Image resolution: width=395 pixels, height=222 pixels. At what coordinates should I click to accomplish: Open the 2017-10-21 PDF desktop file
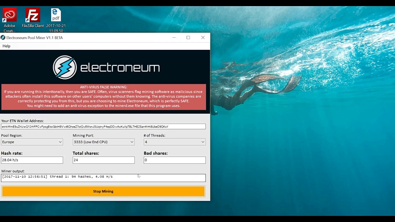tap(56, 20)
